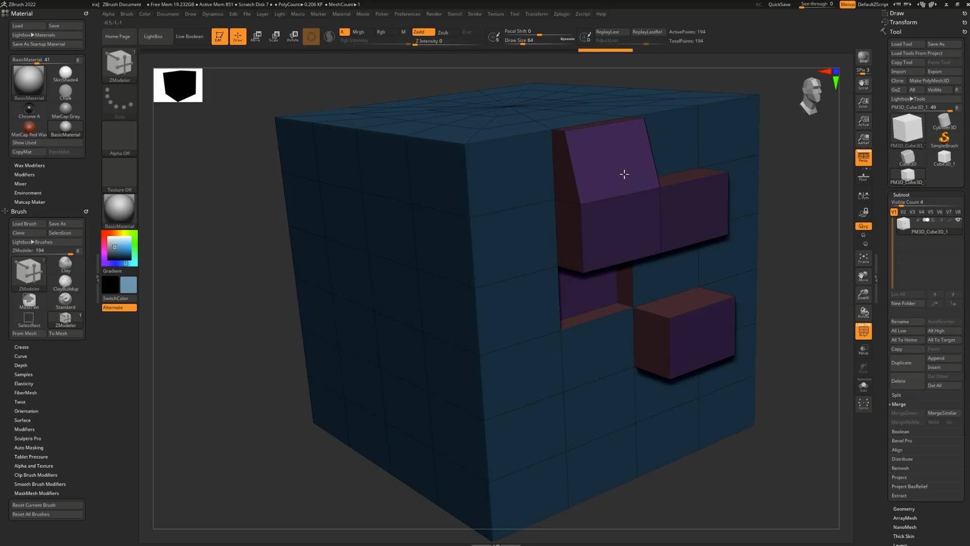Click the Frame view icon

click(x=863, y=258)
